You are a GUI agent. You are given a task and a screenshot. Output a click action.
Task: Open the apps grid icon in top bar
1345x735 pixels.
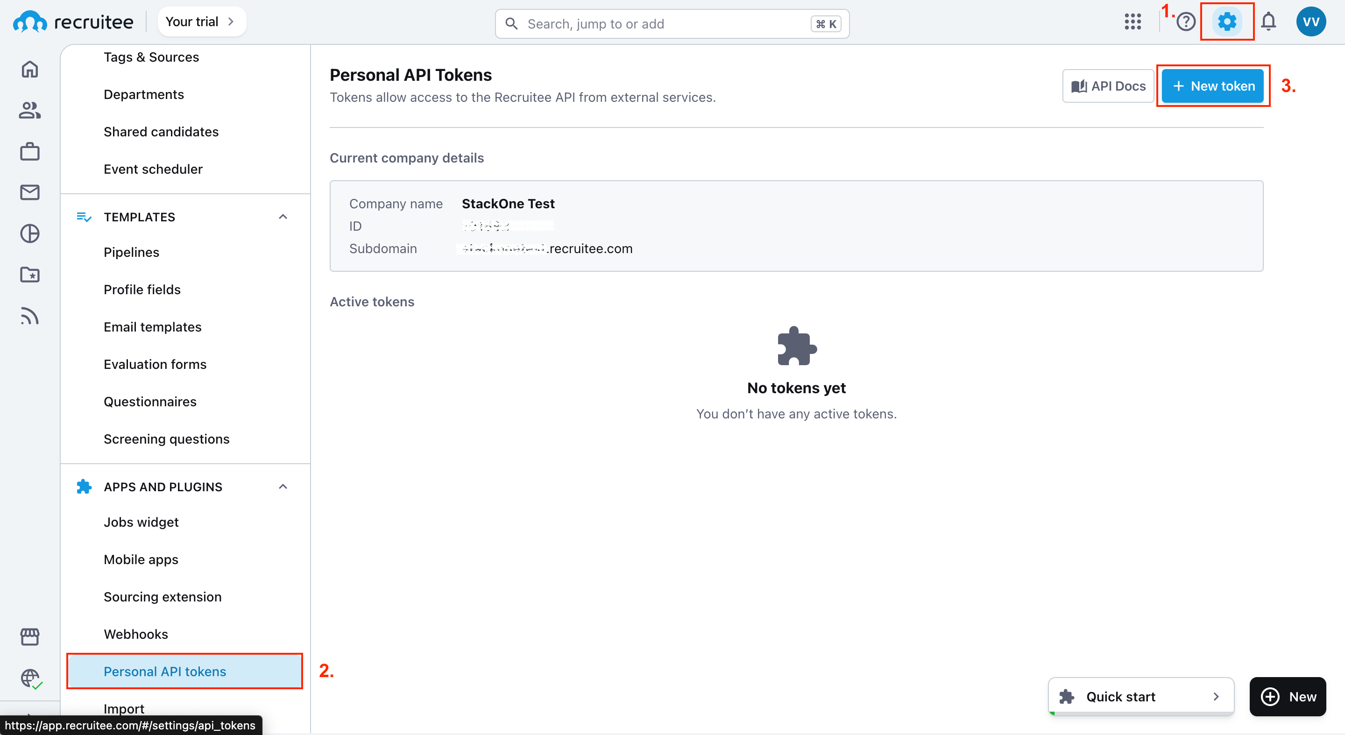(1133, 21)
